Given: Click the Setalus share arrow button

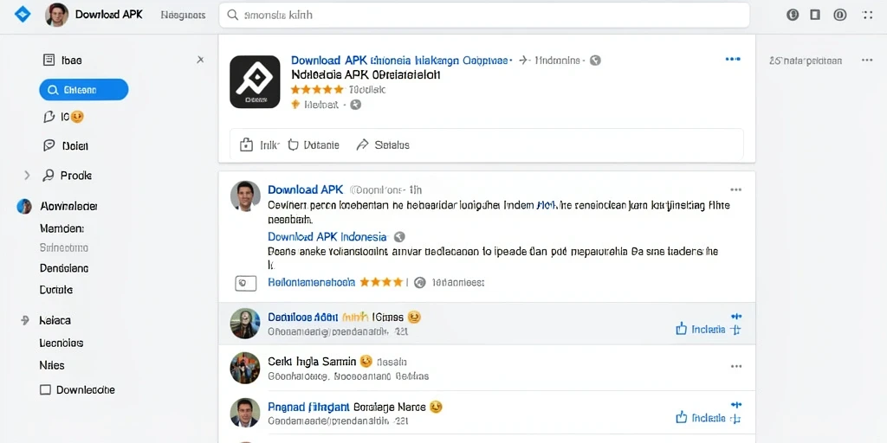Looking at the screenshot, I should click(382, 145).
